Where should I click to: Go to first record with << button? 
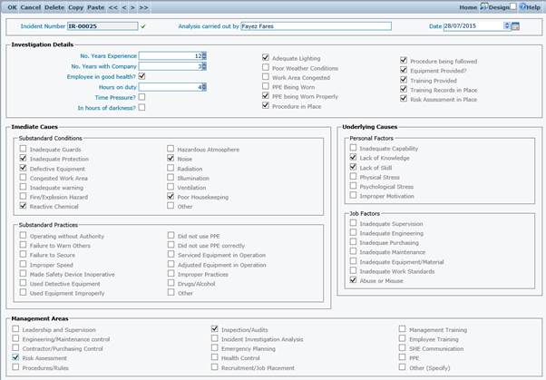113,7
